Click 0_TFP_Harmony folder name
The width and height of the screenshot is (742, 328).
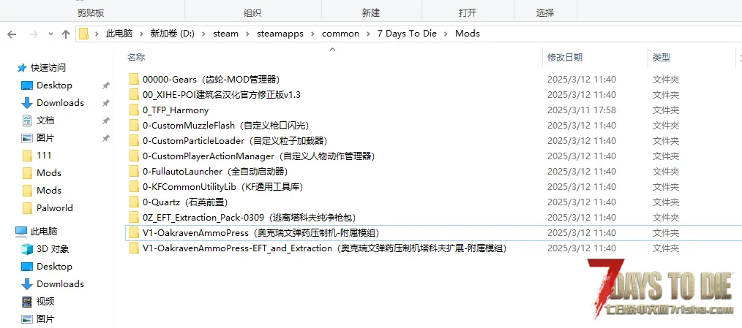176,110
